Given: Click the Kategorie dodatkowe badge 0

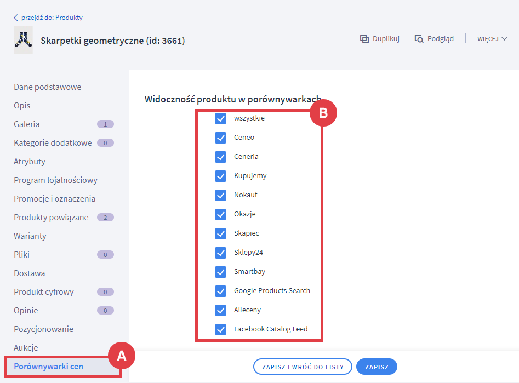Looking at the screenshot, I should (105, 143).
